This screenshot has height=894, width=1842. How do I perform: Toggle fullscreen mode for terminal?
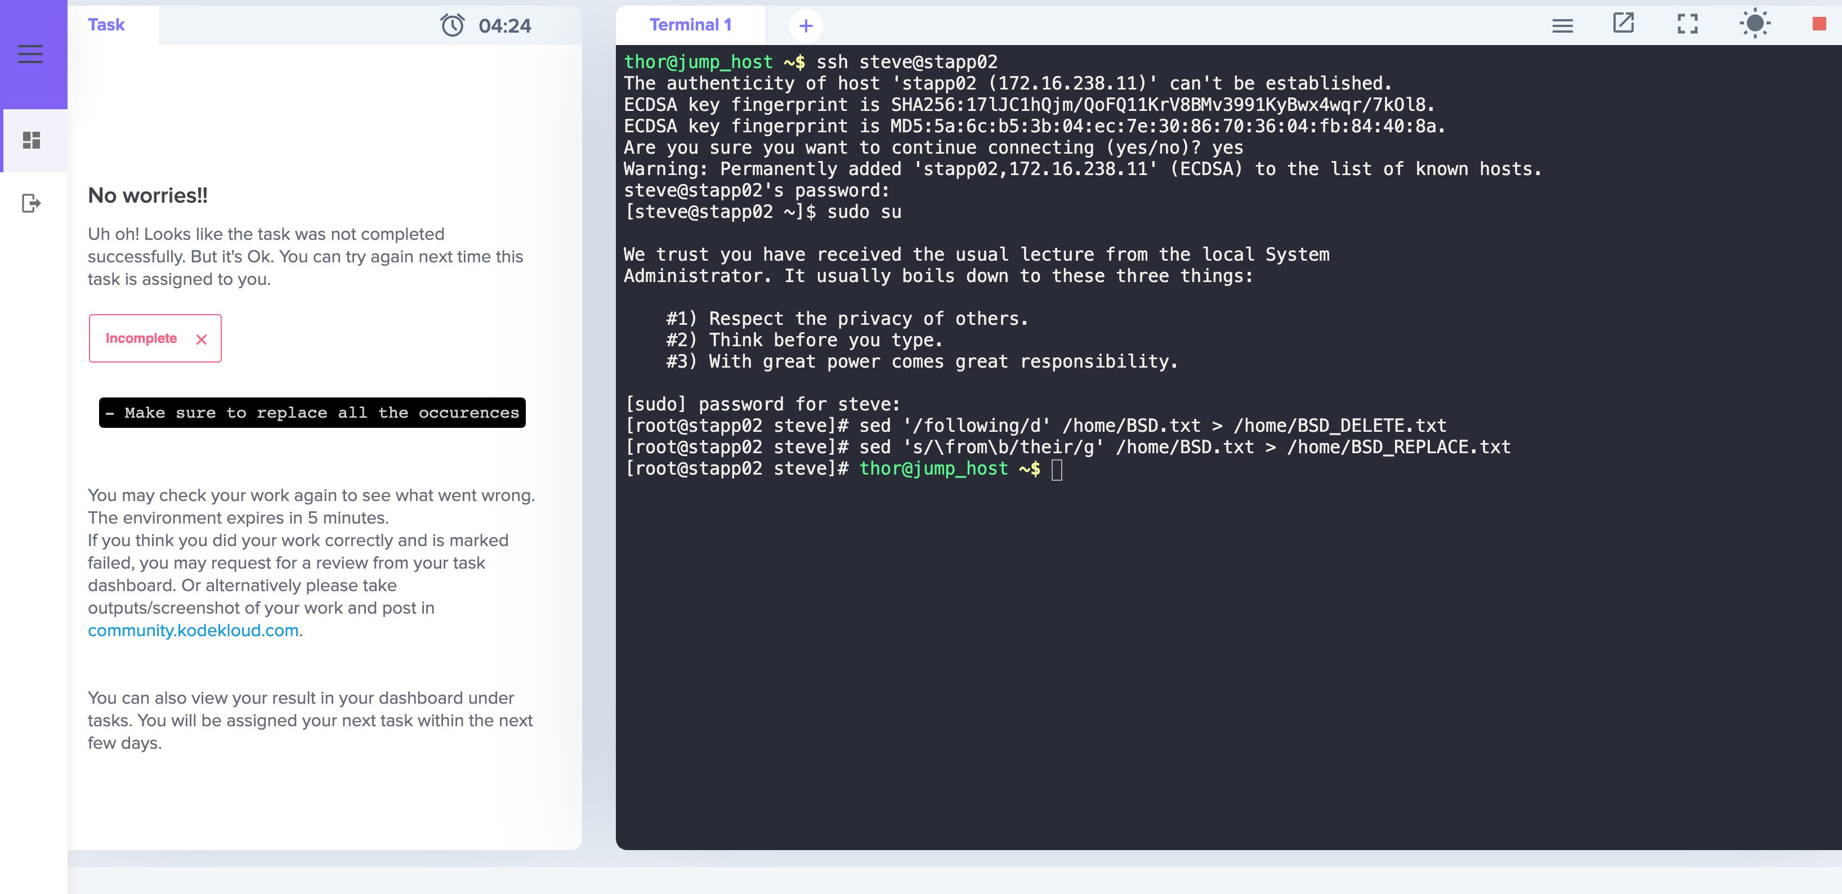coord(1688,24)
